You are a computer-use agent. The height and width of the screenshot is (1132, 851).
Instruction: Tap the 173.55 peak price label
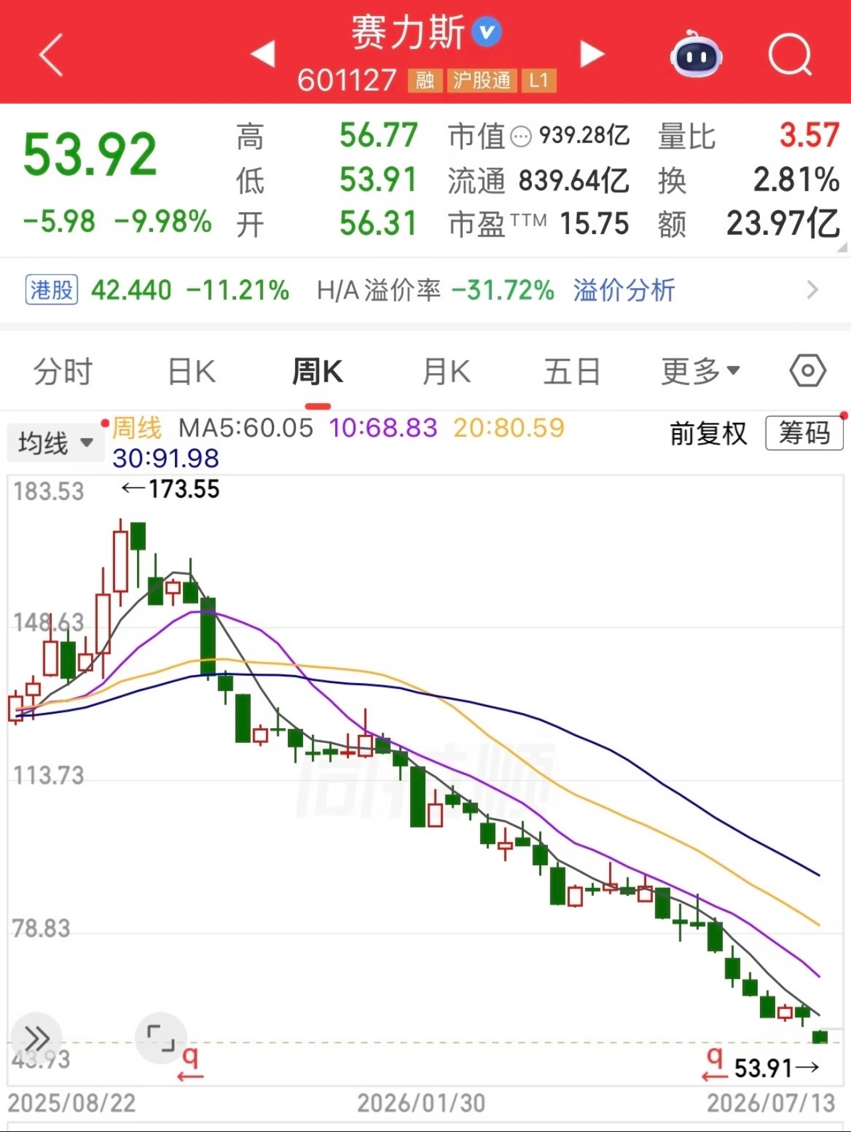click(x=183, y=490)
